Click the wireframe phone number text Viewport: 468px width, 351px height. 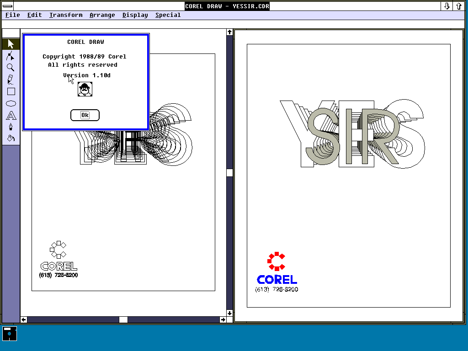tap(58, 275)
